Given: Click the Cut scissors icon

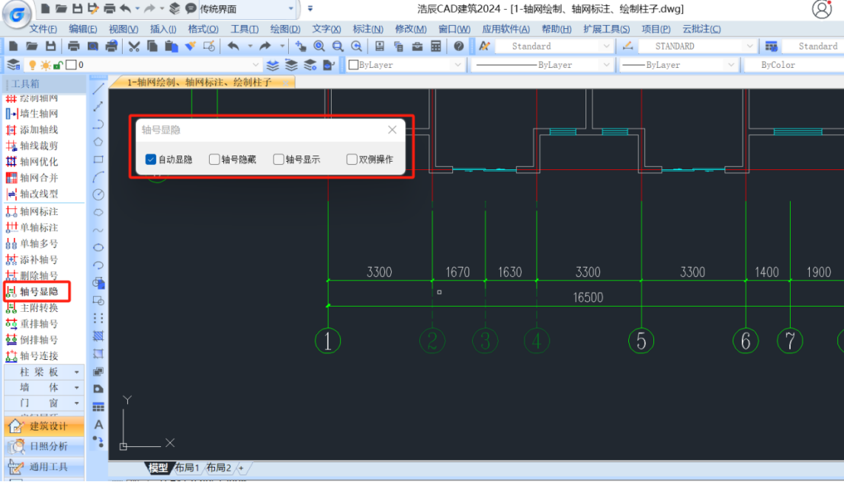Looking at the screenshot, I should 134,47.
